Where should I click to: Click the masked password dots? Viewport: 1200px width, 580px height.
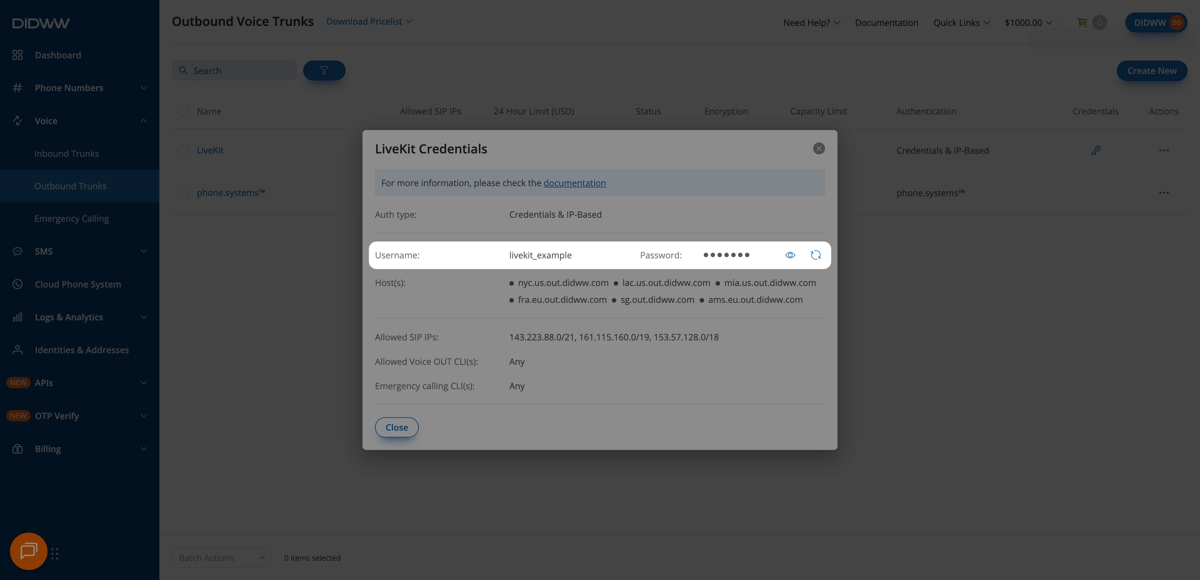(726, 255)
